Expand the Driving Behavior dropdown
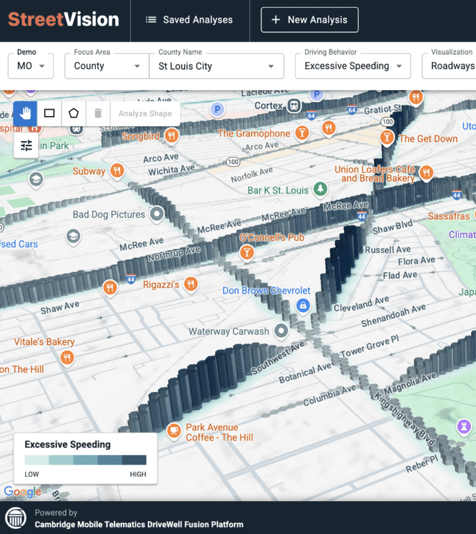This screenshot has height=534, width=476. 353,66
